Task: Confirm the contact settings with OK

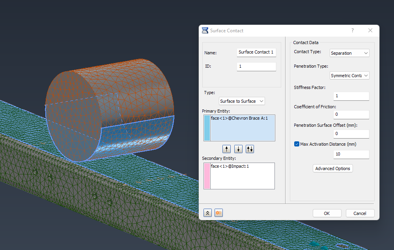Action: pos(327,213)
